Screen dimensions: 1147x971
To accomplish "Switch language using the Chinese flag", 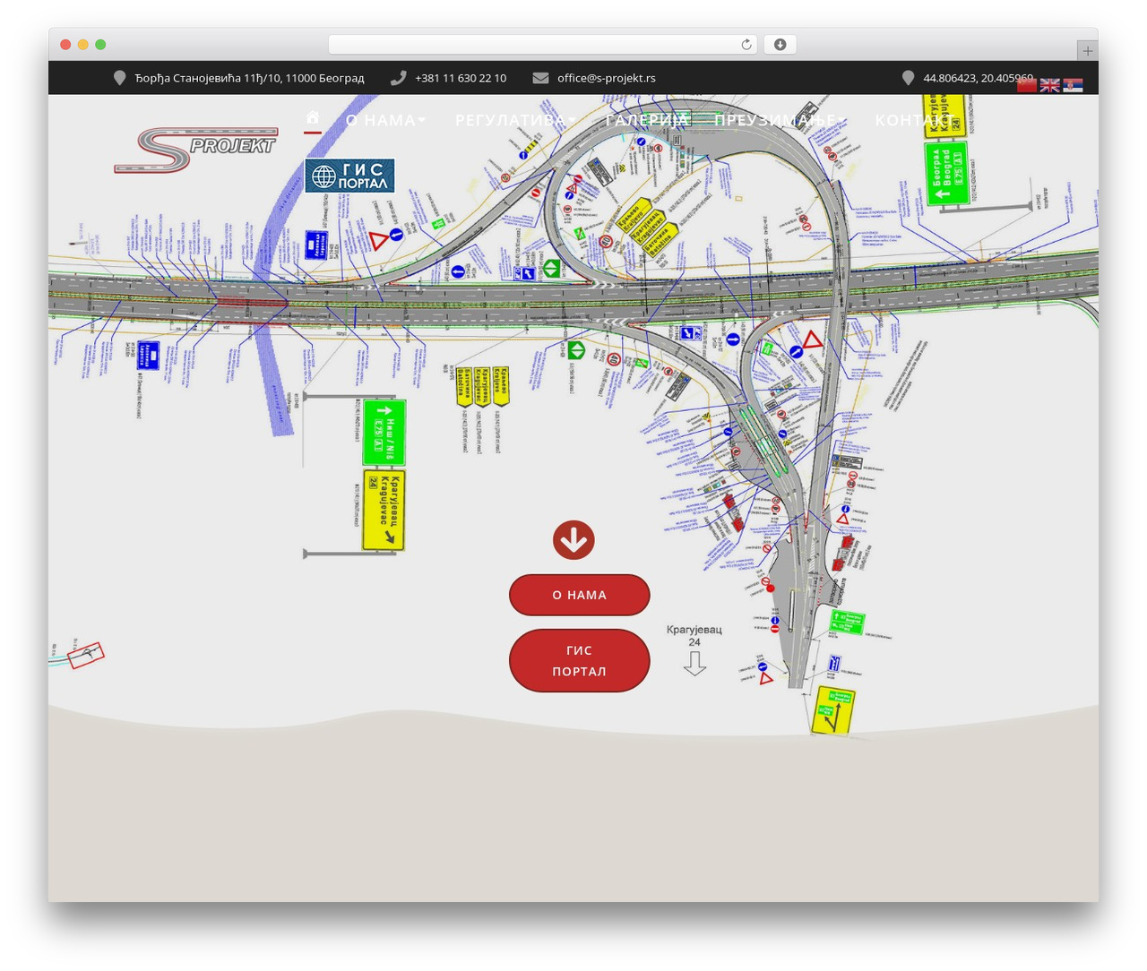I will click(x=1027, y=85).
